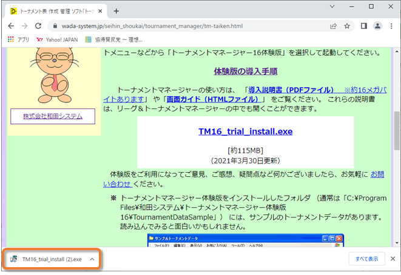Bookmark this page with star icon
The width and height of the screenshot is (401, 275).
(348, 26)
